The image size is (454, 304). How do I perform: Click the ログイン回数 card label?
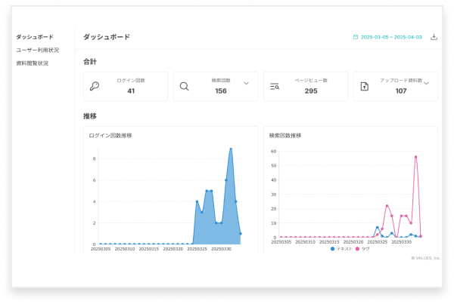[131, 81]
